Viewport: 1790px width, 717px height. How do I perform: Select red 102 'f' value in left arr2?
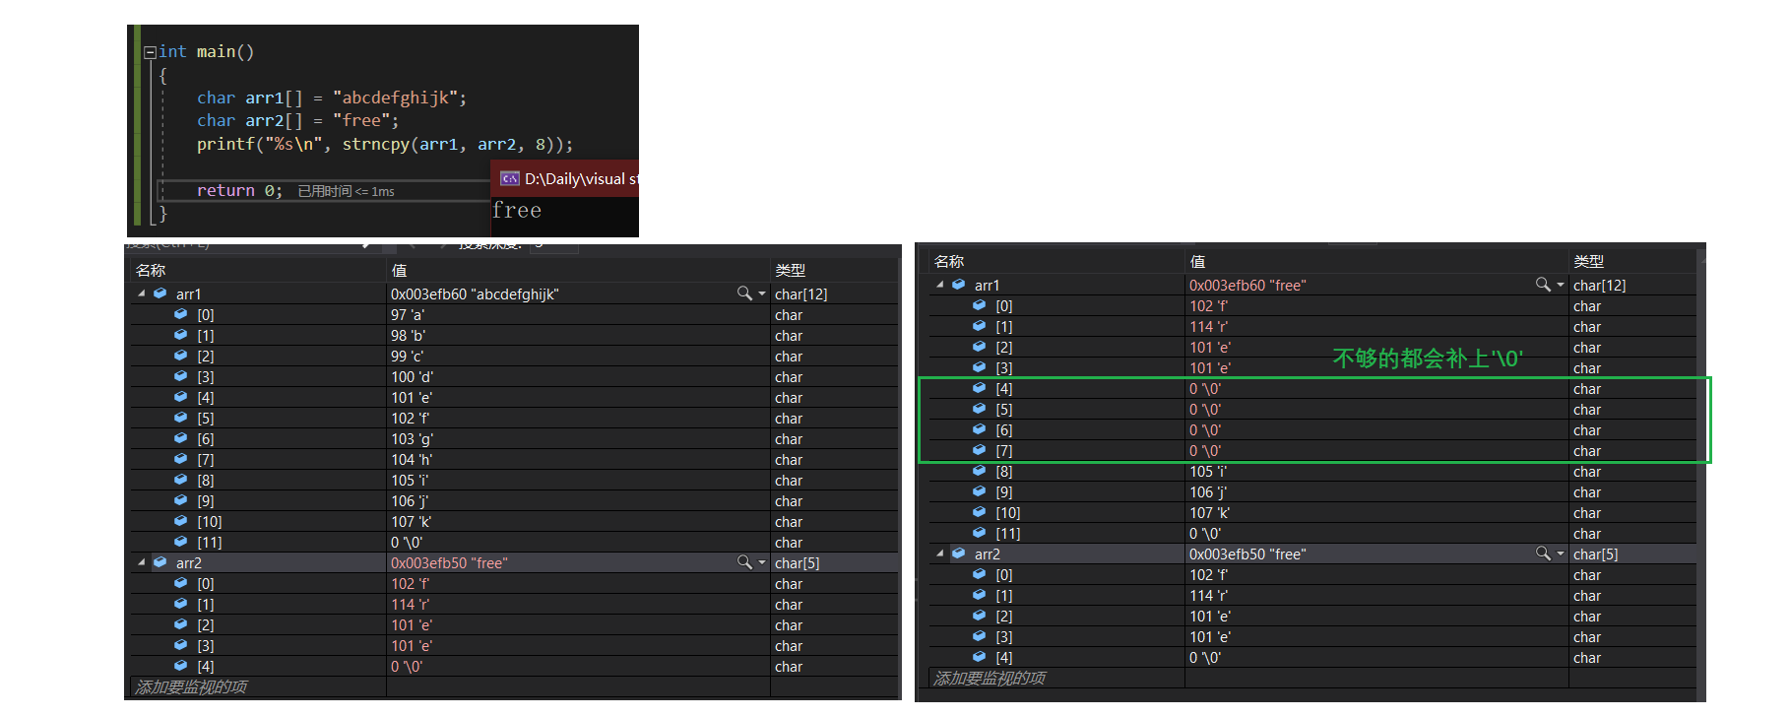tap(410, 583)
